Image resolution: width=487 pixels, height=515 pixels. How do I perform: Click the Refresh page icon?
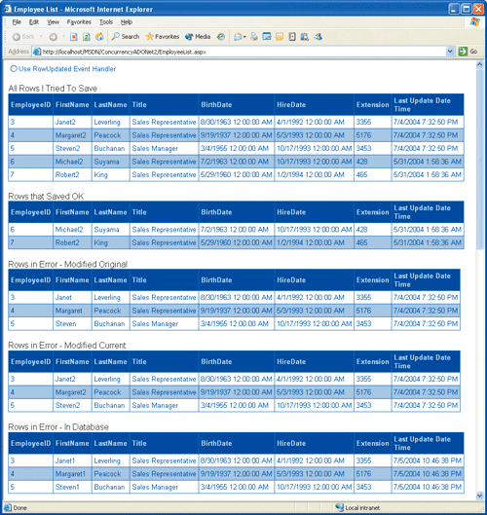tap(87, 37)
